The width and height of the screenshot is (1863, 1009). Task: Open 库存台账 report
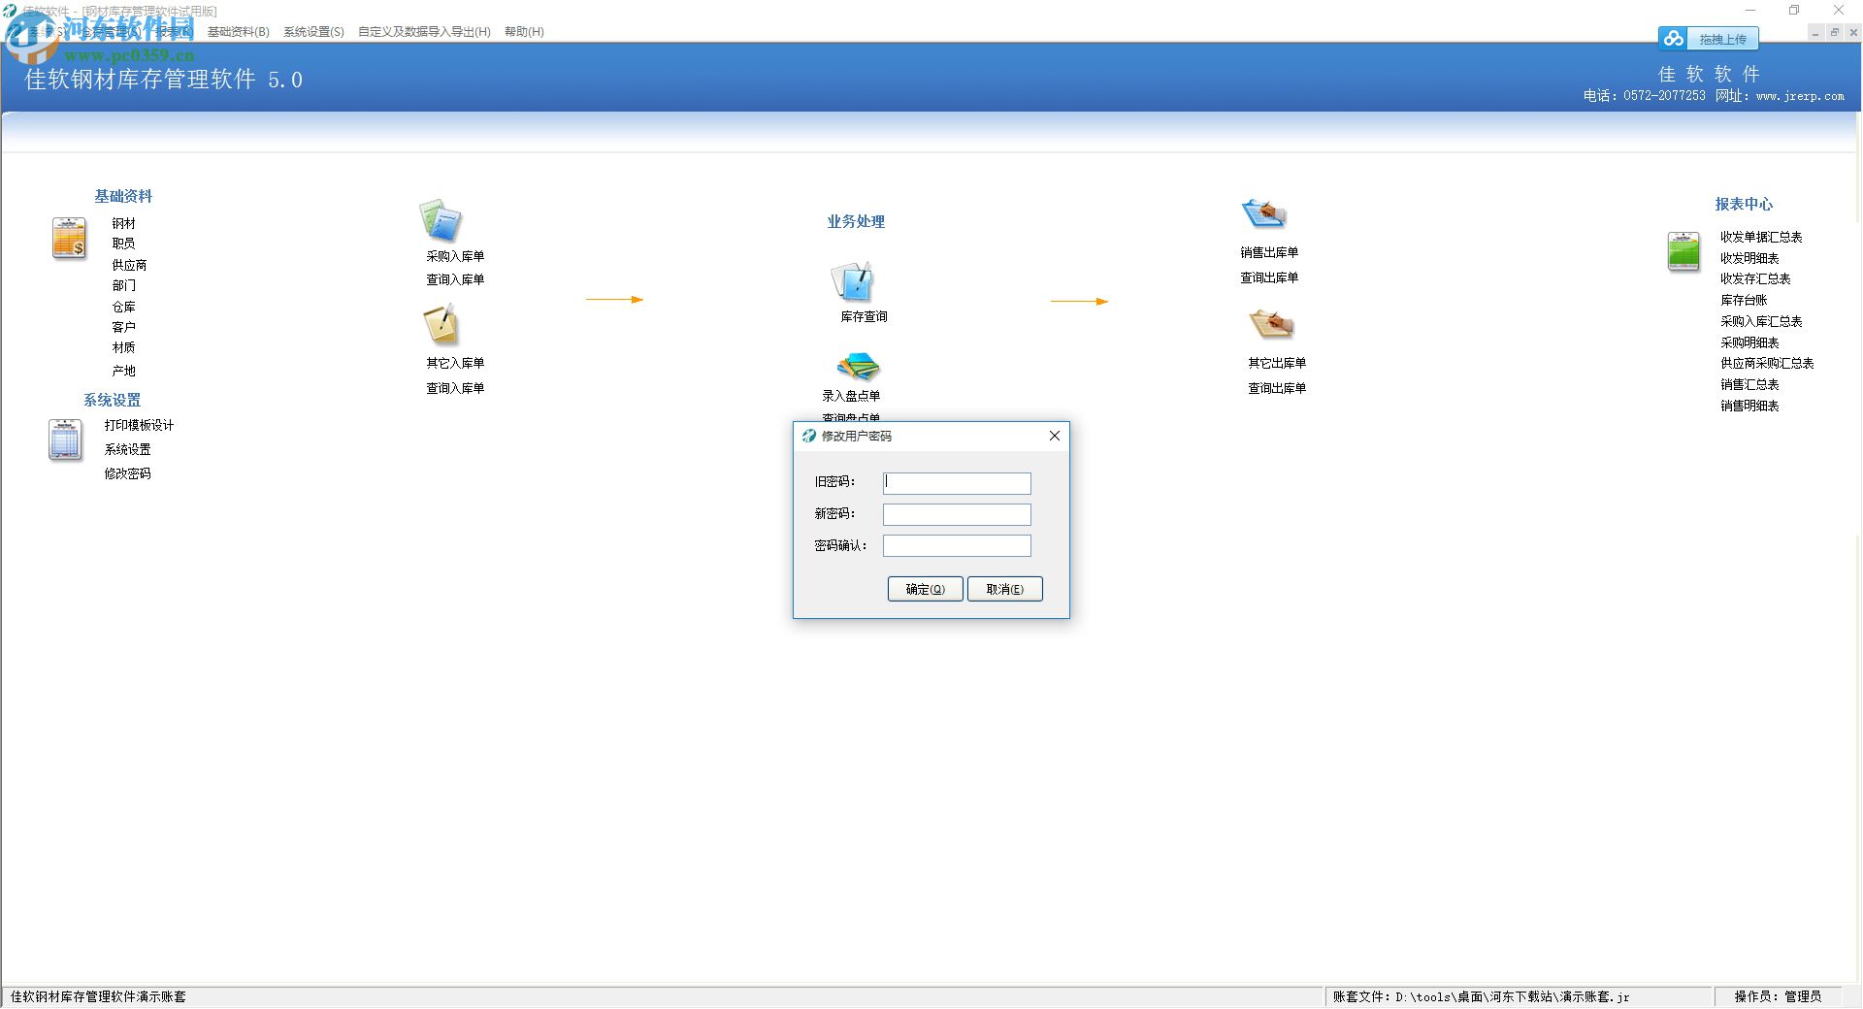(x=1744, y=300)
